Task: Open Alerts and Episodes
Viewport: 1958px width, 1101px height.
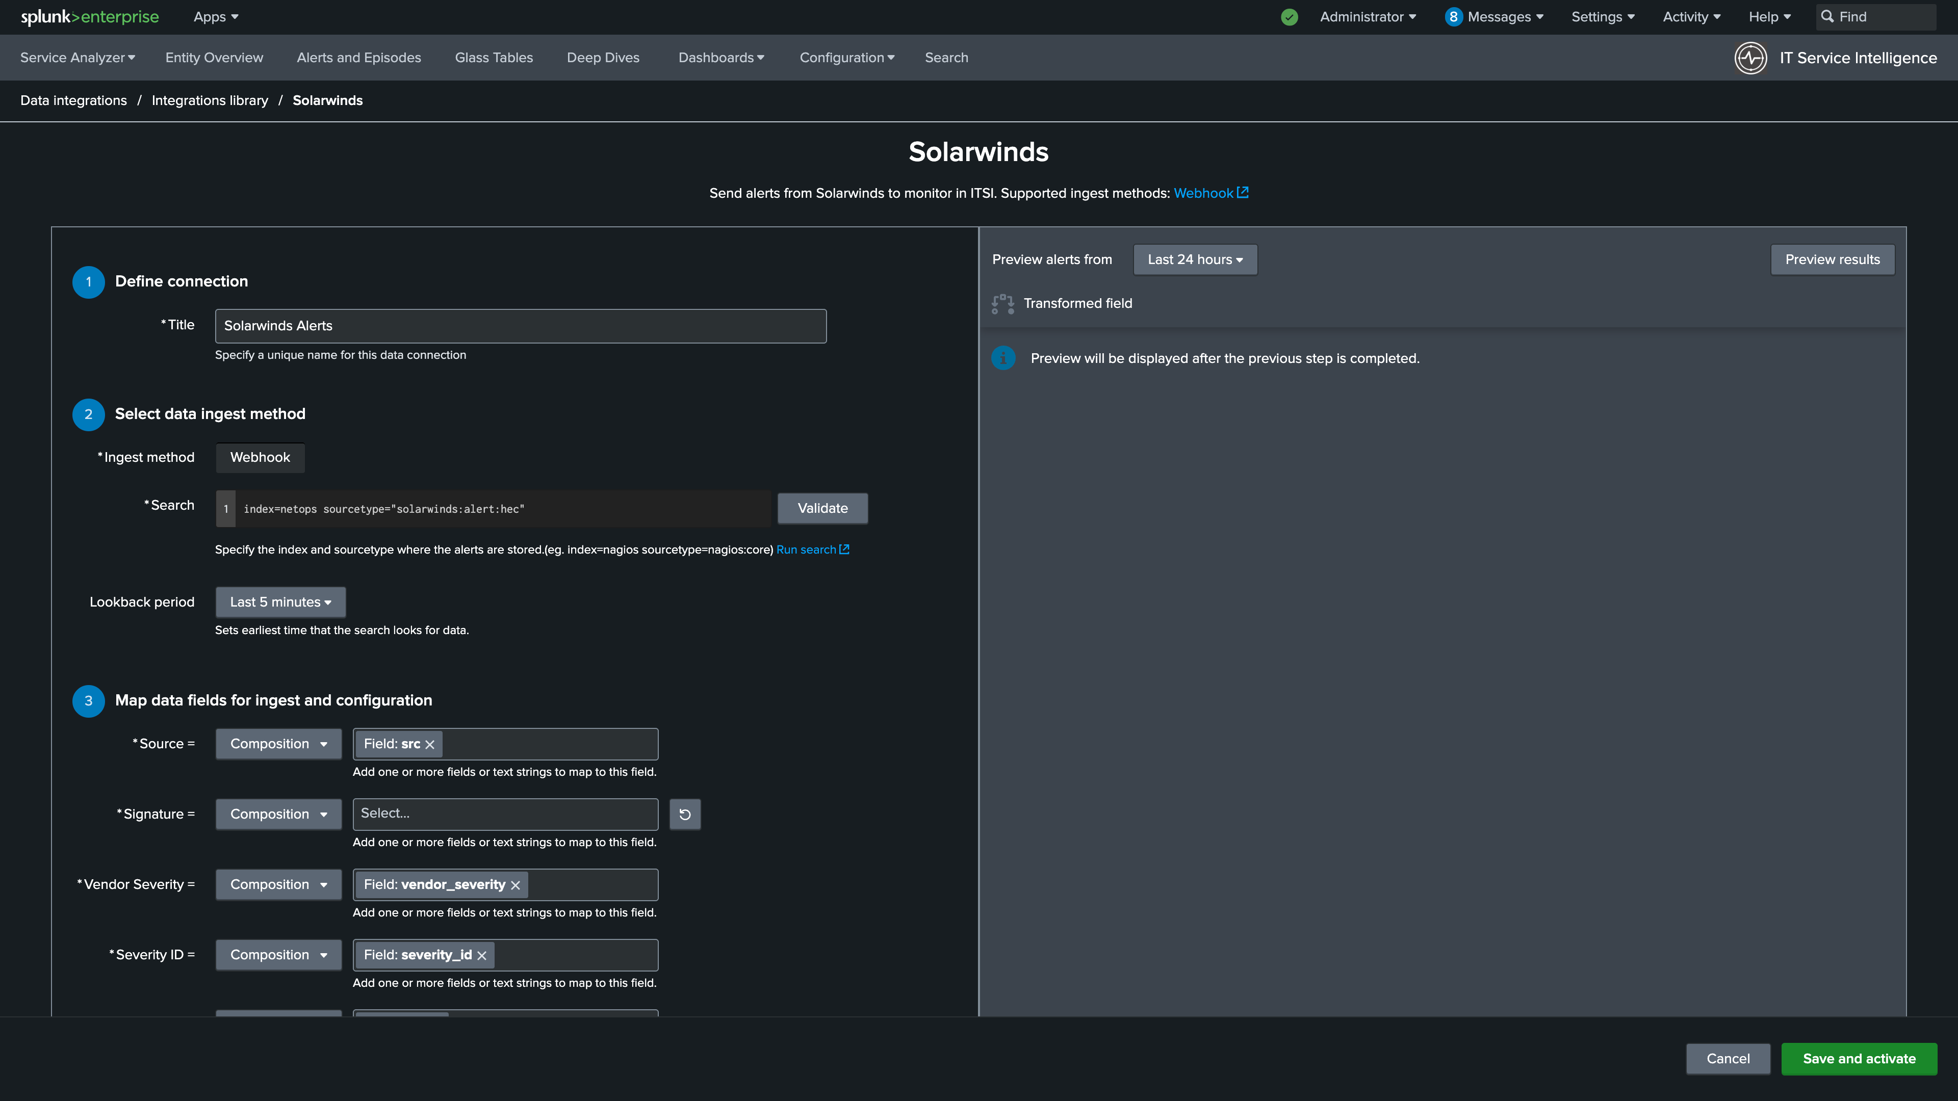Action: (x=359, y=58)
